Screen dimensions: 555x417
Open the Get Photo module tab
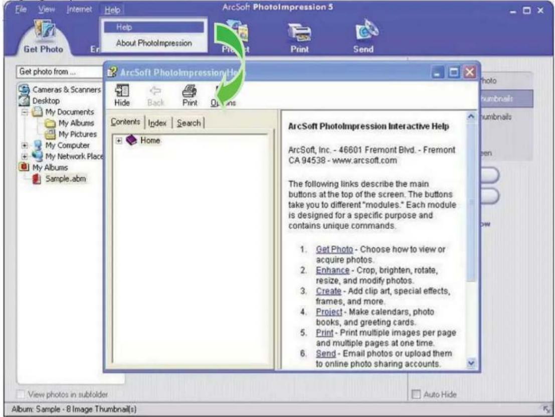[x=43, y=37]
